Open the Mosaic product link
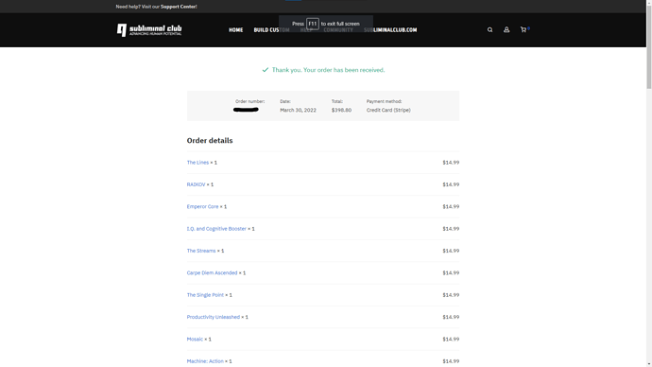Image resolution: width=652 pixels, height=367 pixels. pyautogui.click(x=195, y=339)
